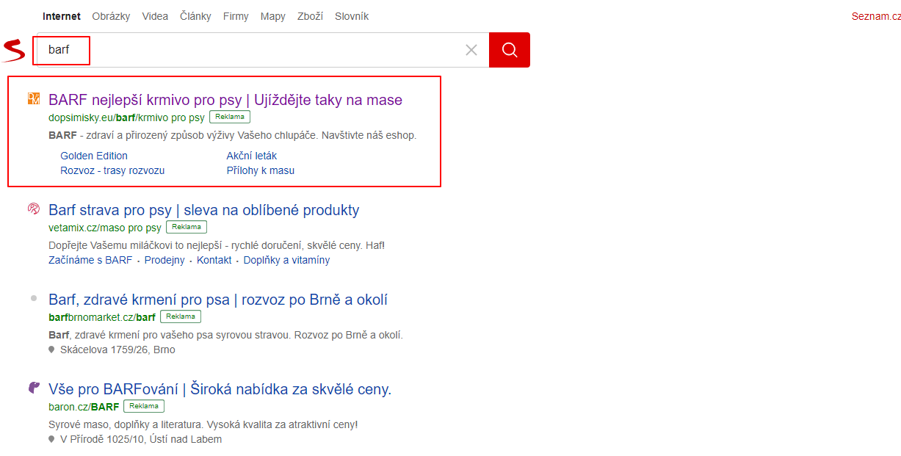Click Reklama badge next to dopsimisky.eu URL
The width and height of the screenshot is (901, 456).
[230, 117]
